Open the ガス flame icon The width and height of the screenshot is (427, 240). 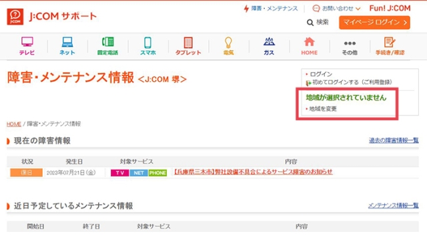click(x=269, y=41)
